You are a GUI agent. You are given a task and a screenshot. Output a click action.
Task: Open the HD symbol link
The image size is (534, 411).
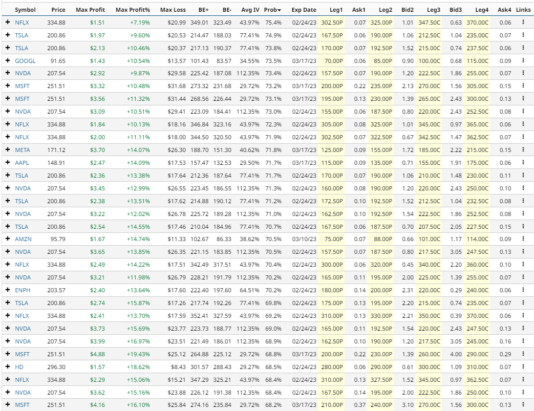19,367
